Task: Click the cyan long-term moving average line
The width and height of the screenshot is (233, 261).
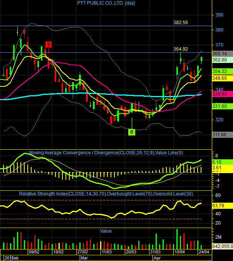Action: point(100,94)
